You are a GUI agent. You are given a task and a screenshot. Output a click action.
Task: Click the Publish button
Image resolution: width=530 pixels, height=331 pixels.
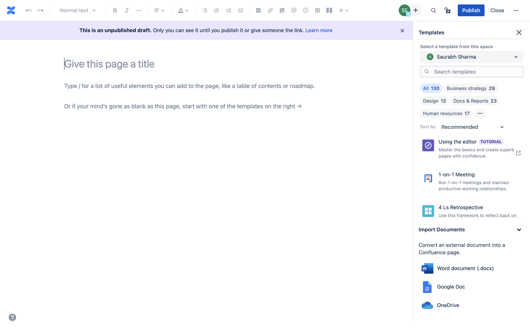[471, 10]
